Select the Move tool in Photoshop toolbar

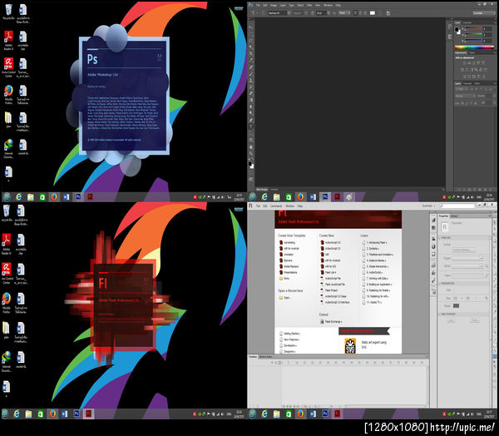pyautogui.click(x=251, y=27)
